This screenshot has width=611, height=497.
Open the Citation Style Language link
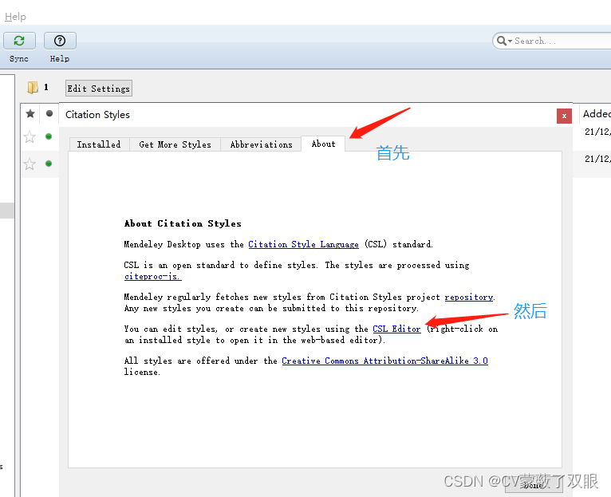303,244
